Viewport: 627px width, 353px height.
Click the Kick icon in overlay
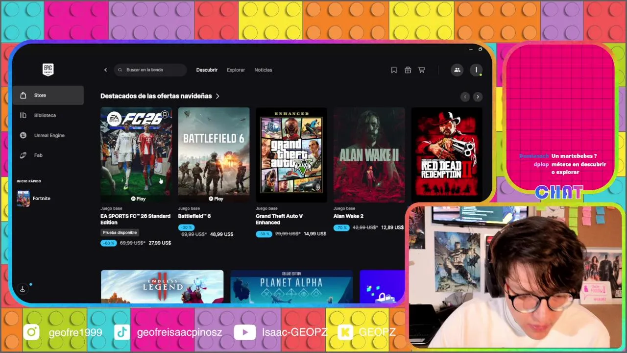coord(346,332)
